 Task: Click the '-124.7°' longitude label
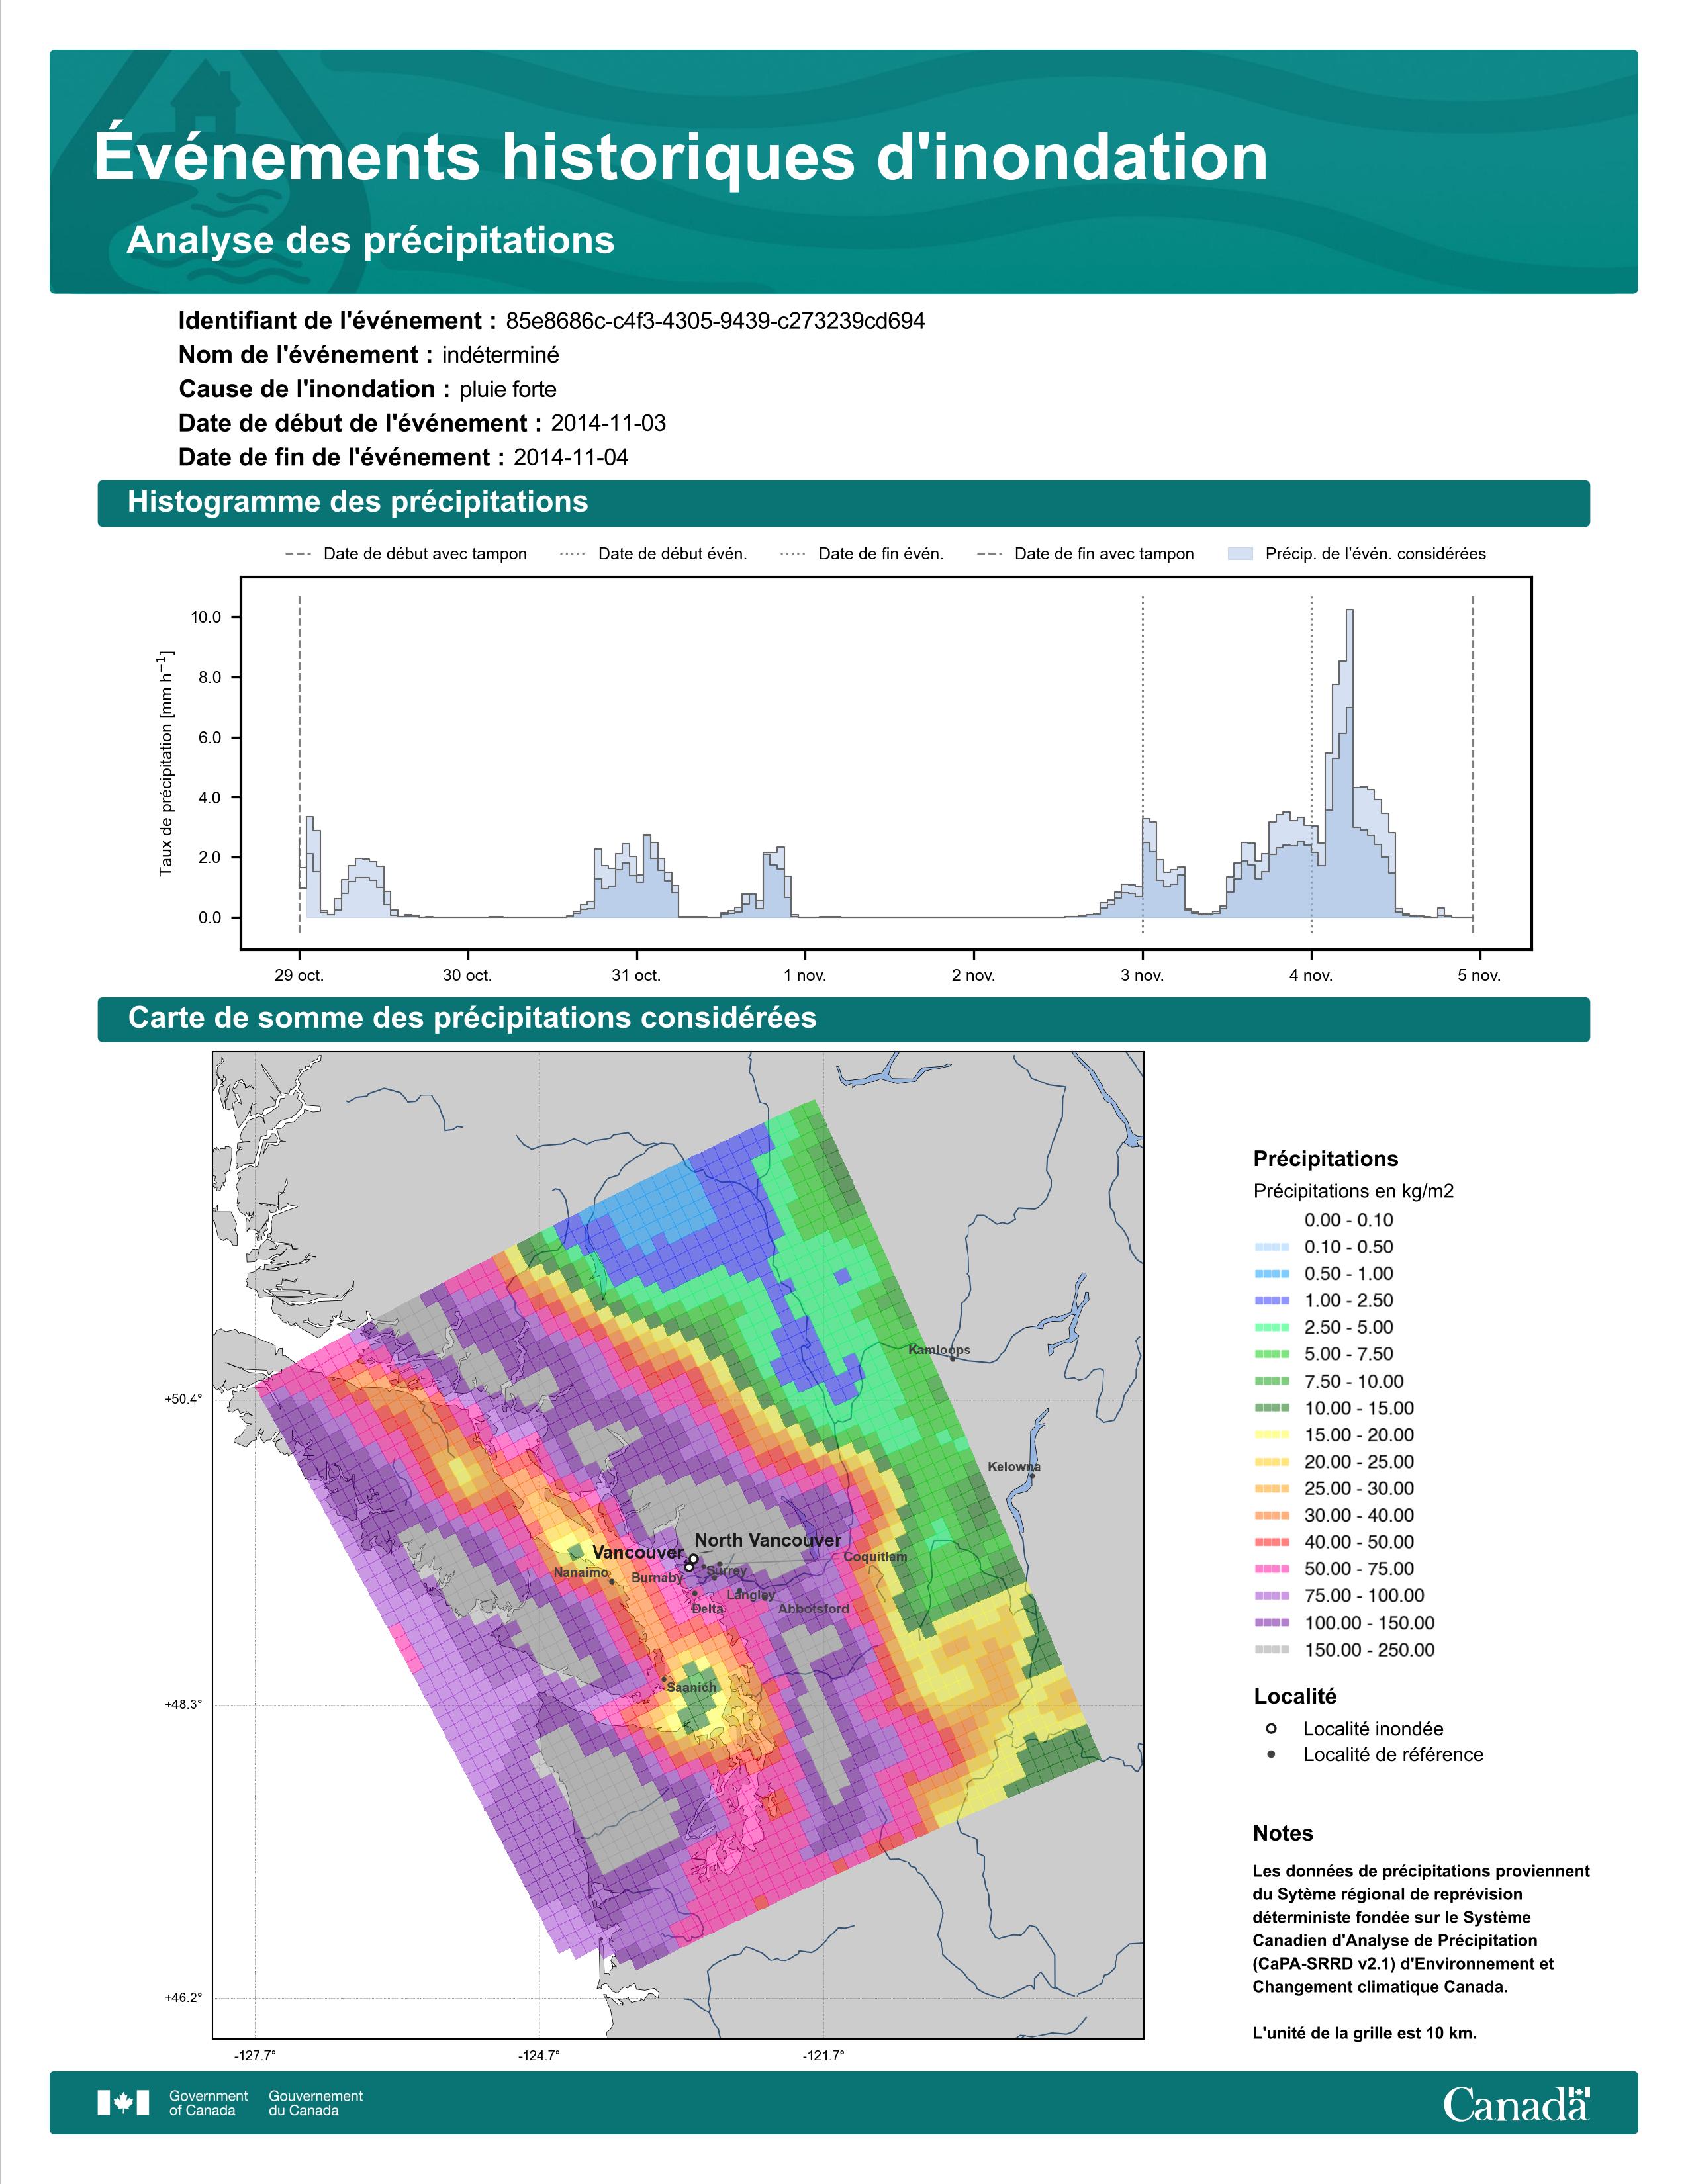pos(539,2056)
